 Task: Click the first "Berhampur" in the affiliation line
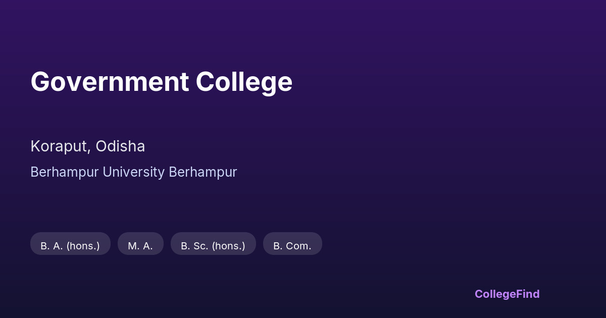pos(64,172)
